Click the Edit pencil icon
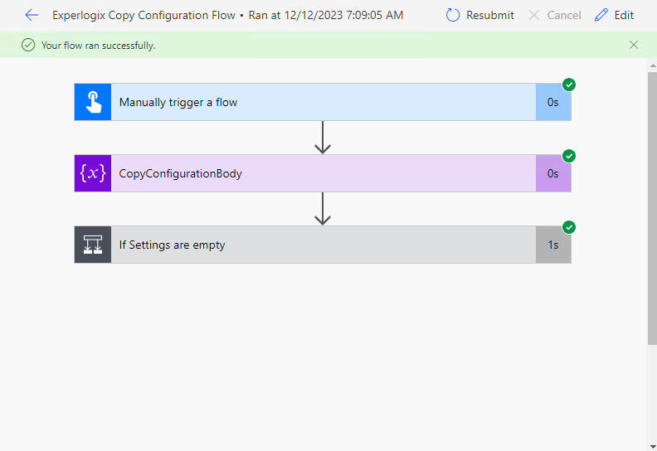Image resolution: width=657 pixels, height=451 pixels. (x=601, y=16)
